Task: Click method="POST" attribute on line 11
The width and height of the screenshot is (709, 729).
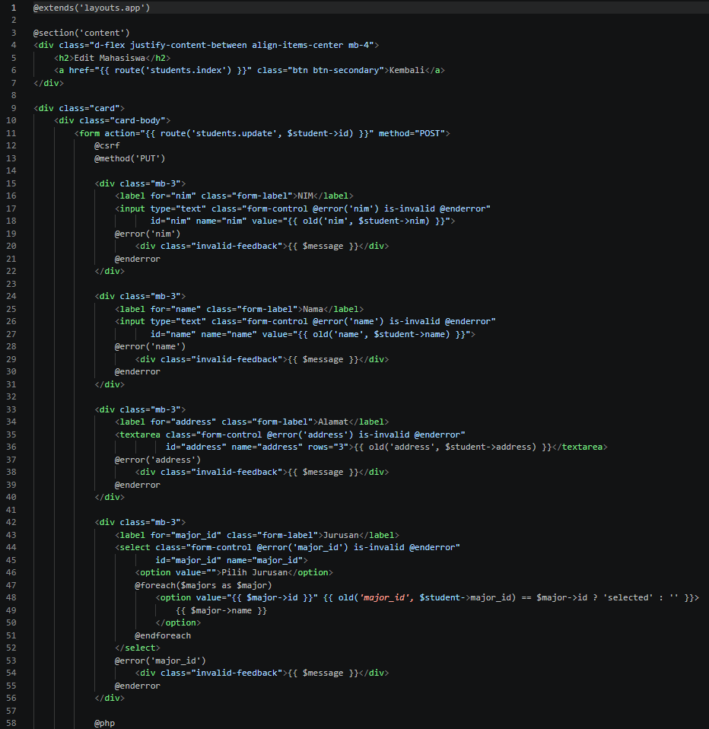Action: (x=412, y=133)
